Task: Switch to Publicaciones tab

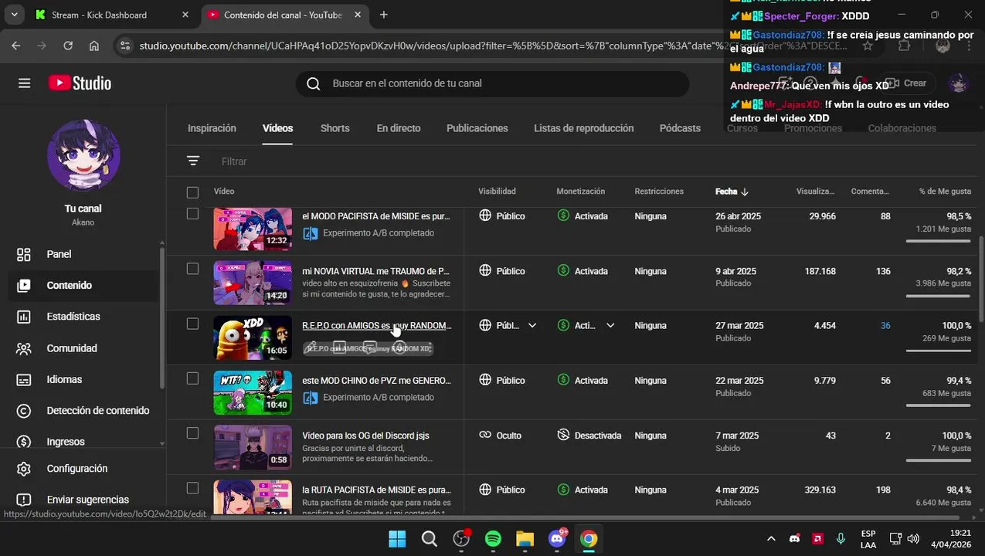Action: coord(477,128)
